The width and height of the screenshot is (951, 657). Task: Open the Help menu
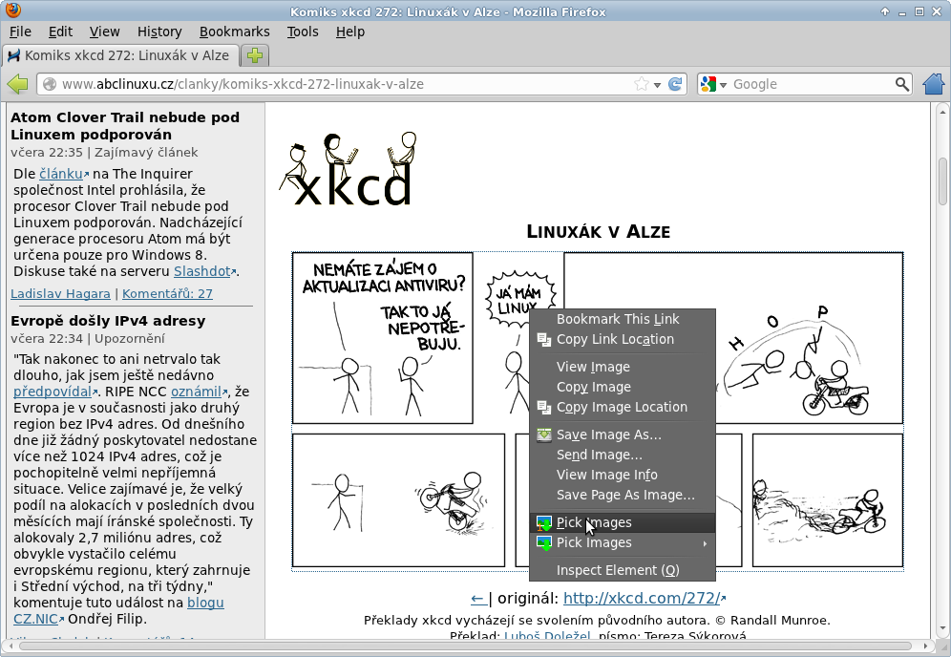350,32
